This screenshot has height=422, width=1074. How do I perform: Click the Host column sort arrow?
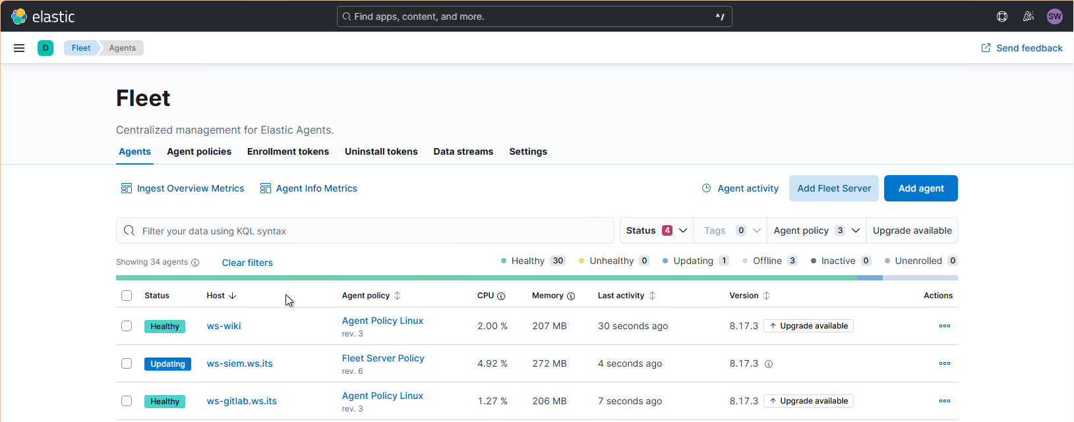point(233,296)
